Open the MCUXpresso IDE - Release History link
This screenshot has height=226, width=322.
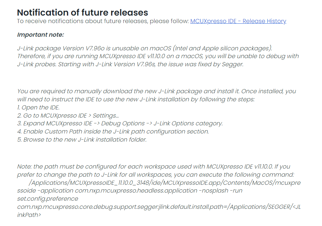click(238, 21)
